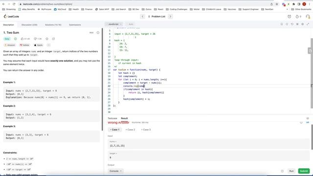Open the Problem List

156,17
